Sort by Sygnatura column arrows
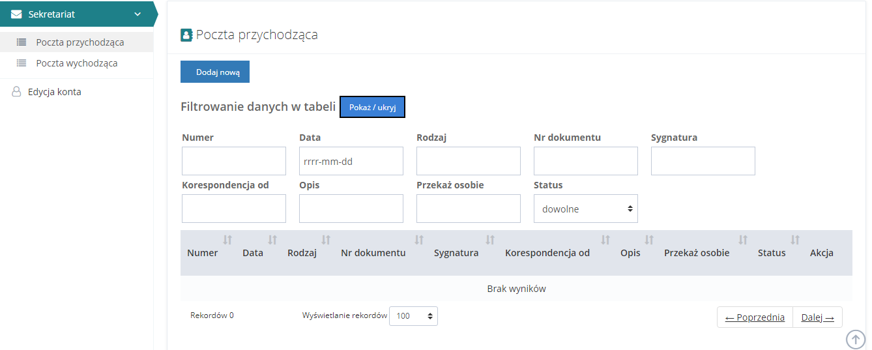This screenshot has height=350, width=872. (490, 240)
